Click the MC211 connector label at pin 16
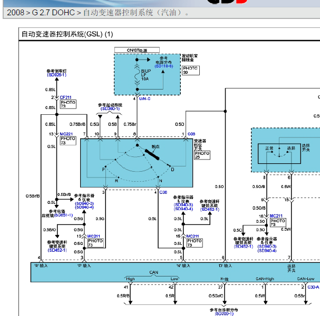The height and width of the screenshot is (316, 320). point(276,216)
